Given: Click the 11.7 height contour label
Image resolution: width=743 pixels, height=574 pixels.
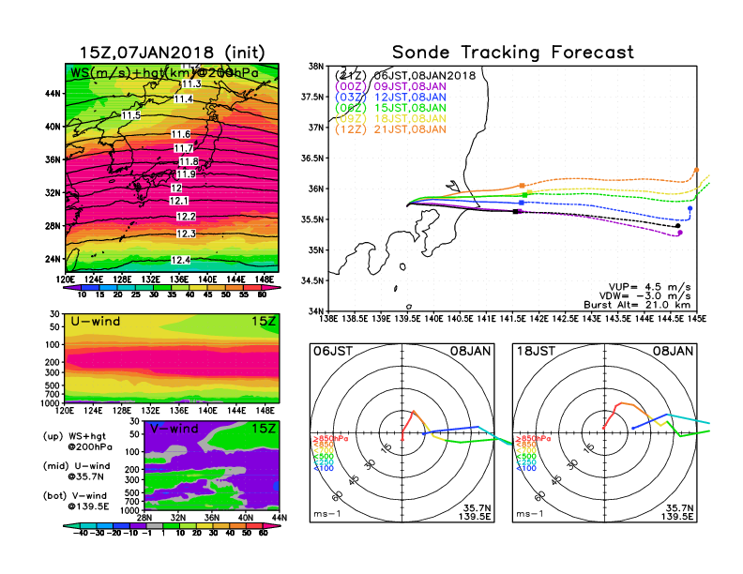Looking at the screenshot, I should coord(183,148).
